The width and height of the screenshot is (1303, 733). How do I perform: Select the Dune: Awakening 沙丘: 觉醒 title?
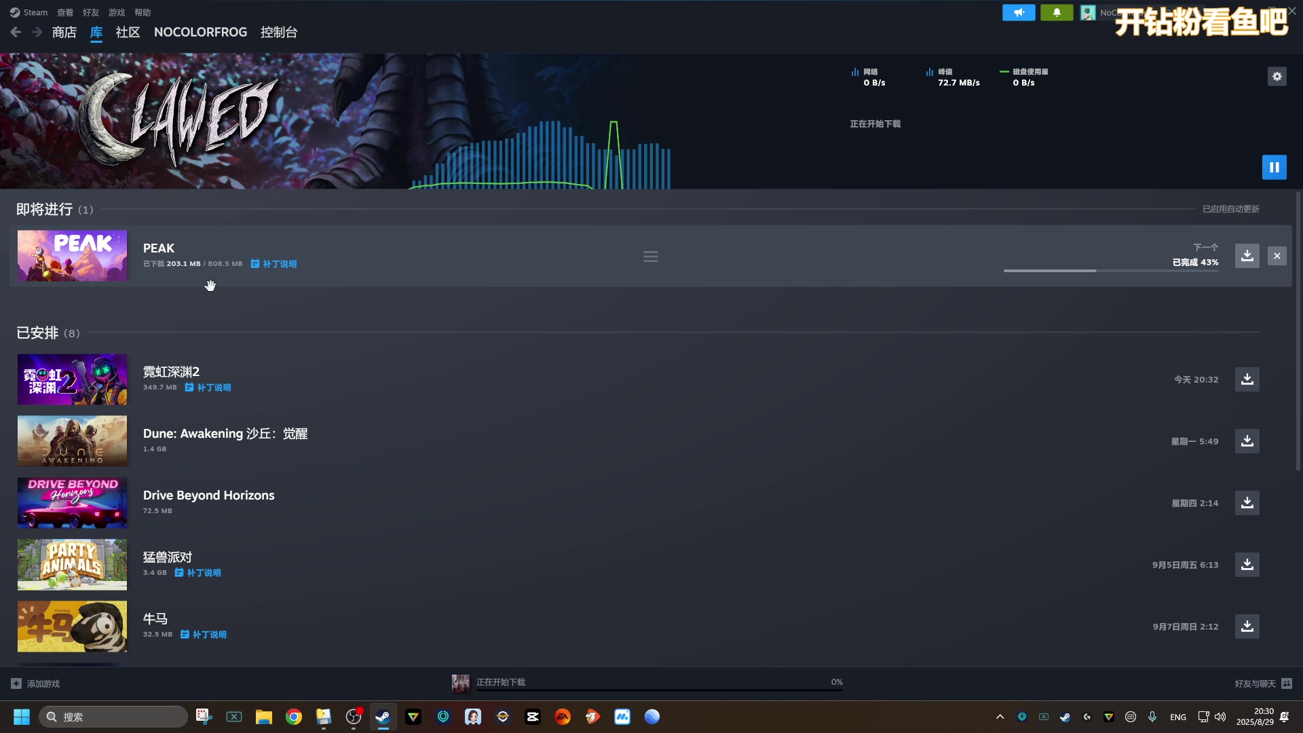click(225, 434)
